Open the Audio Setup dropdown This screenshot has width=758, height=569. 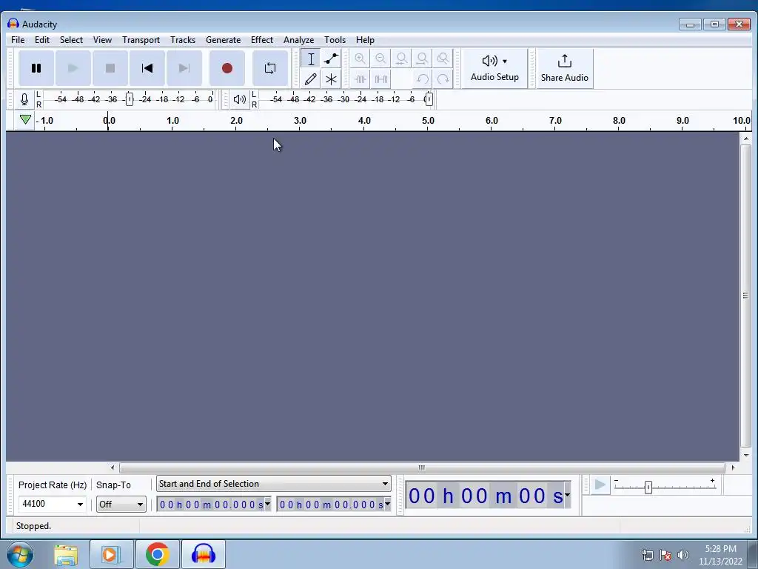[494, 68]
